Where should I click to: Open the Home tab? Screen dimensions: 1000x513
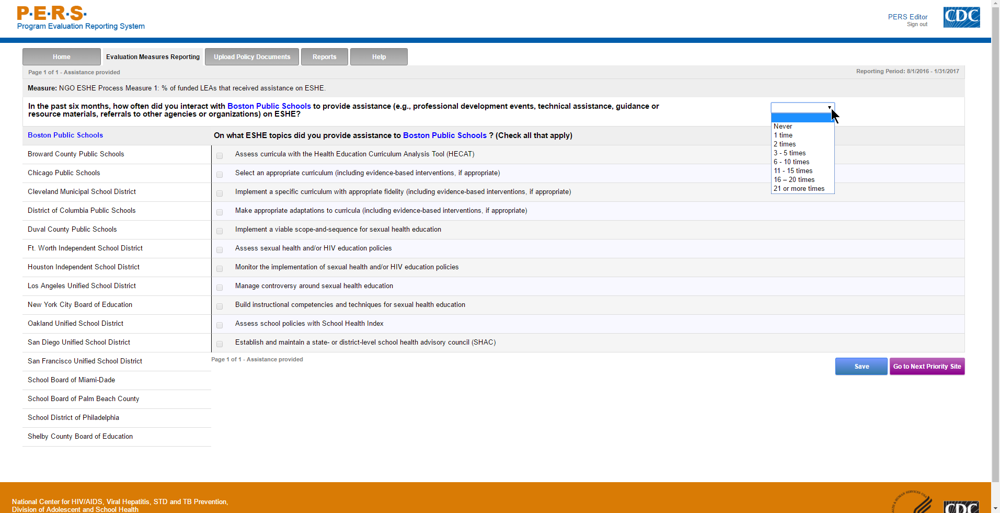[62, 57]
